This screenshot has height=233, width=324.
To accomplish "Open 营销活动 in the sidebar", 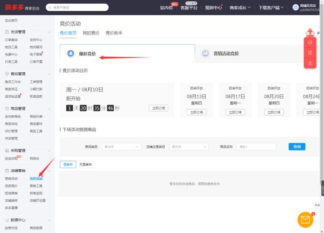I will 11,179.
